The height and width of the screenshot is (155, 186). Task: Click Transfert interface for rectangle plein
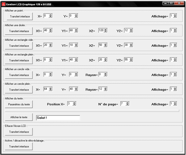pos(19,60)
